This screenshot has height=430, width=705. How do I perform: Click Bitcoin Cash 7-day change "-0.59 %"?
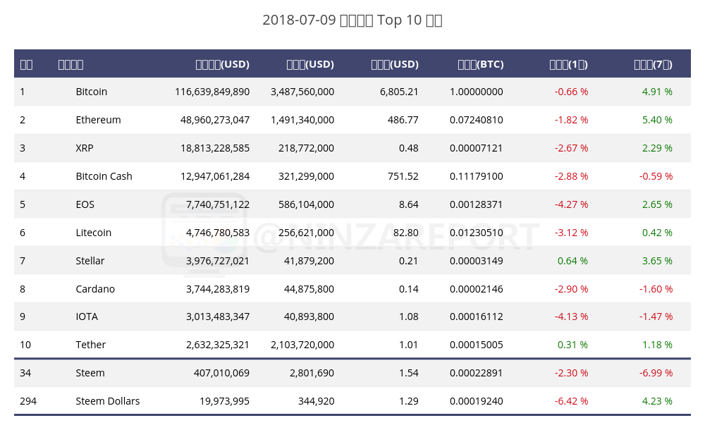pos(656,176)
